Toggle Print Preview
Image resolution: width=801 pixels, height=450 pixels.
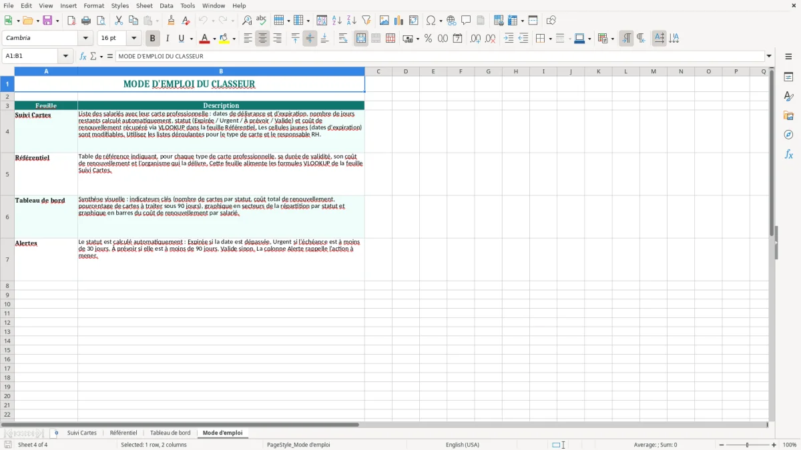(101, 21)
